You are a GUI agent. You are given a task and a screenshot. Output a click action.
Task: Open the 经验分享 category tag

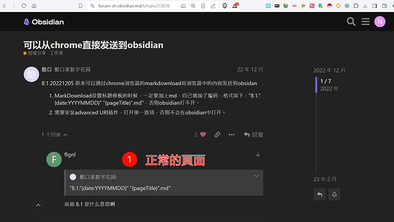click(35, 53)
